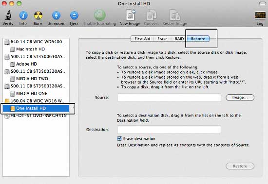Click the Restore button at bottom right
Screen dimensions: 268x184
click(240, 166)
